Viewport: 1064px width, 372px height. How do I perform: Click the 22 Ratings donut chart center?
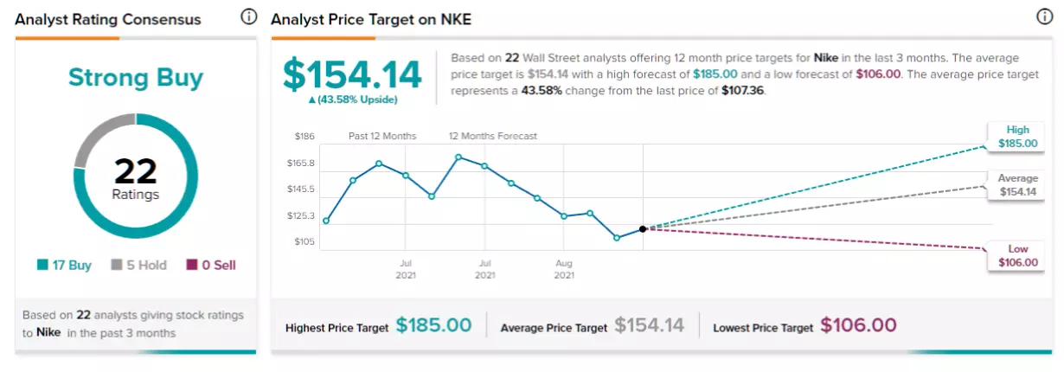click(x=136, y=178)
